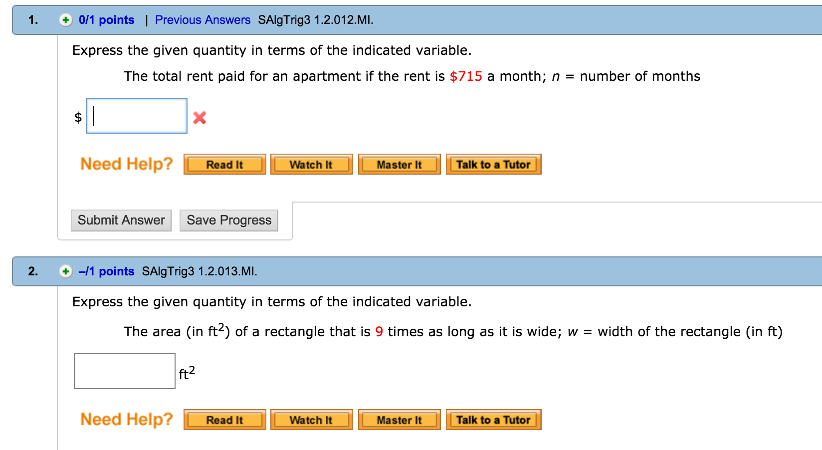This screenshot has width=822, height=450.
Task: Open Read It help for question 1
Action: (x=224, y=165)
